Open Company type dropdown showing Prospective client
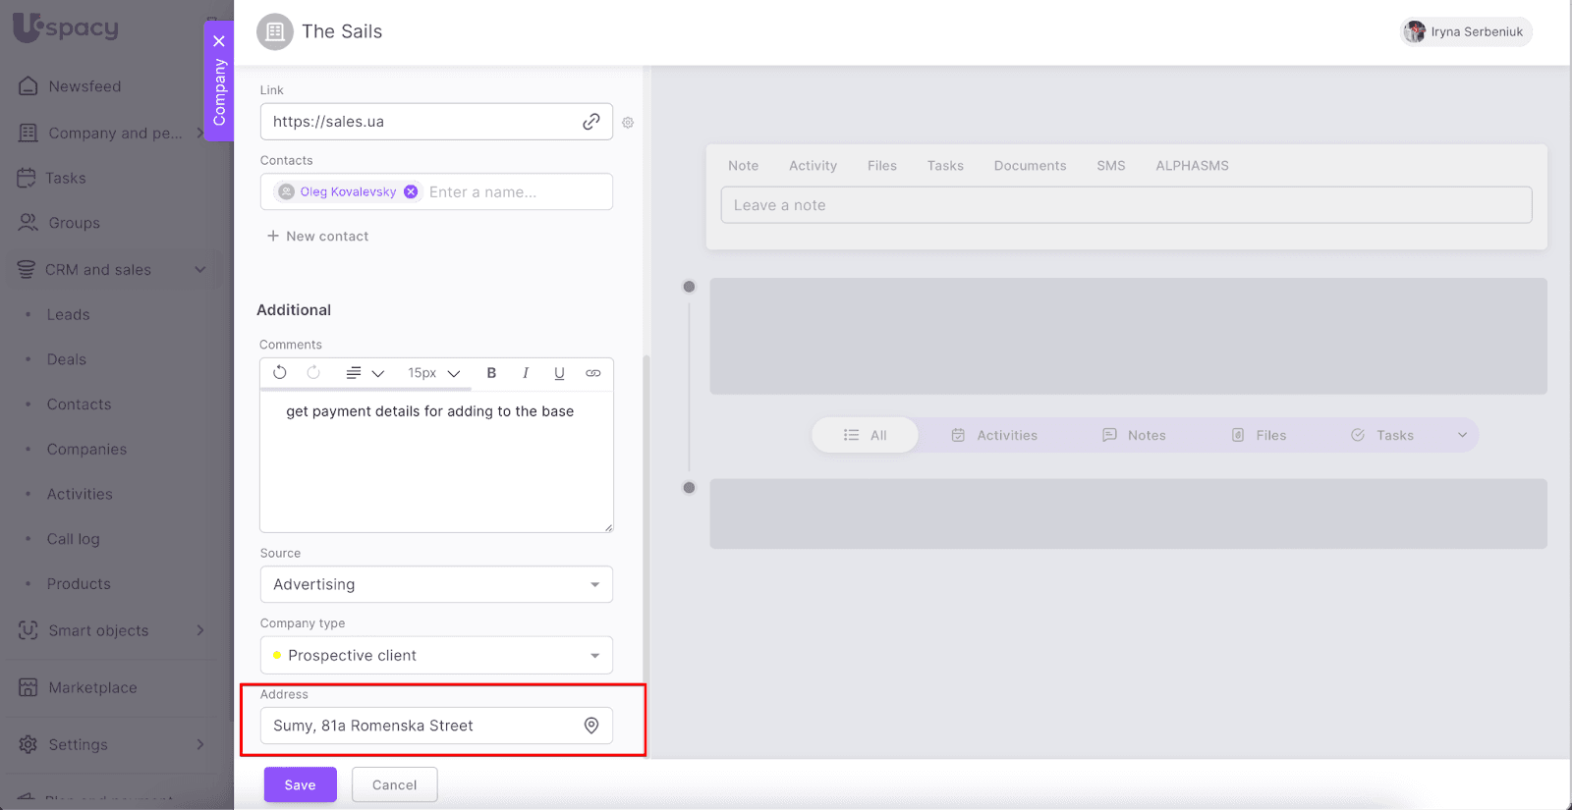Viewport: 1572px width, 810px height. (x=436, y=655)
